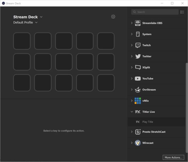Image resolution: width=188 pixels, height=162 pixels.
Task: Click the Twitch logo icon
Action: tap(138, 45)
